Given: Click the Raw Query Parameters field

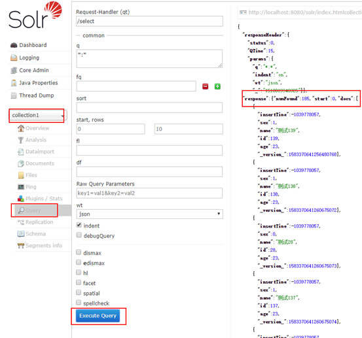Looking at the screenshot, I should (150, 194).
